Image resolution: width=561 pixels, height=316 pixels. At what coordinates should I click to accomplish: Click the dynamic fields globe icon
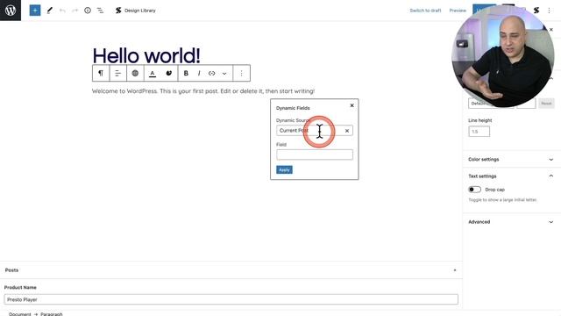point(135,73)
